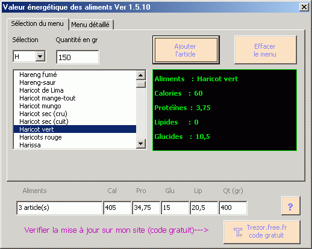Click the Ajouter l'article button
Image resolution: width=312 pixels, height=249 pixels.
pos(186,50)
